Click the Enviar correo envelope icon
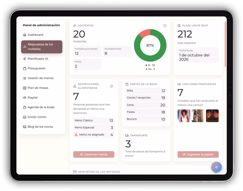 [25, 117]
